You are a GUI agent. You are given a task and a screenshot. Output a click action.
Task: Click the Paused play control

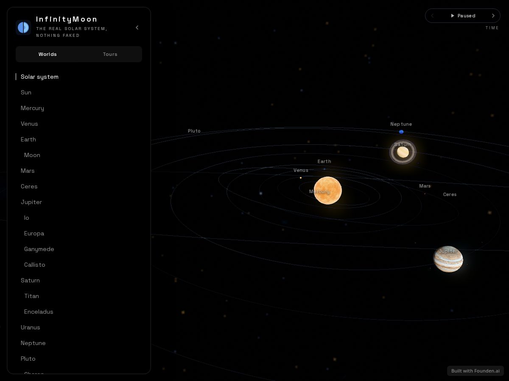tap(463, 16)
